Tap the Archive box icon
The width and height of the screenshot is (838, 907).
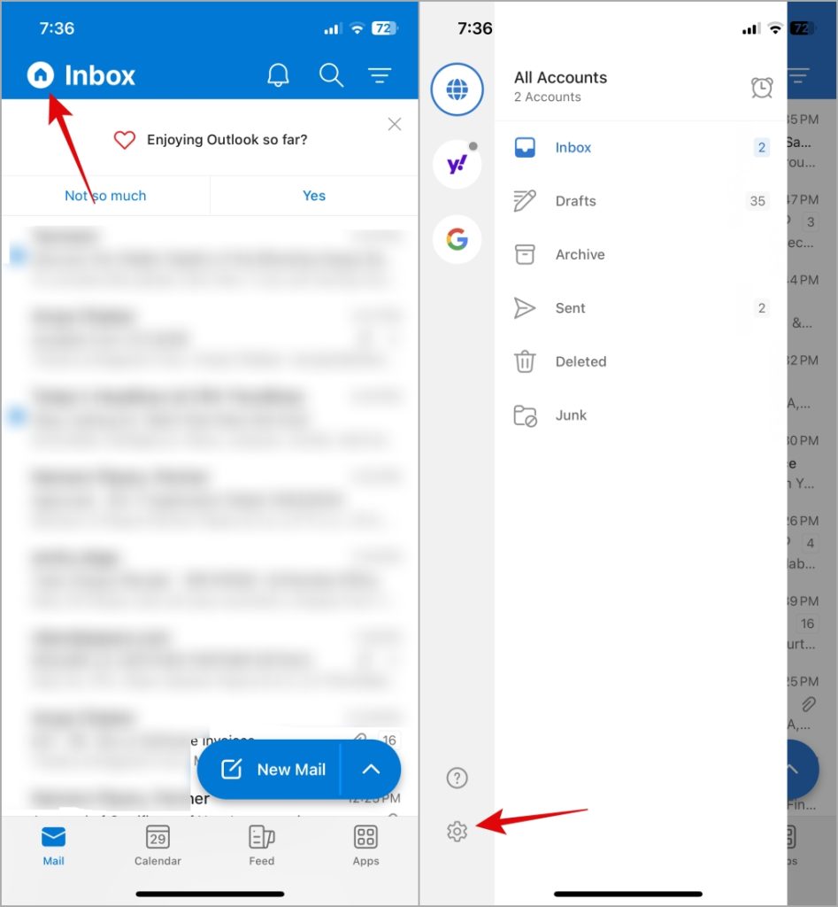[525, 254]
